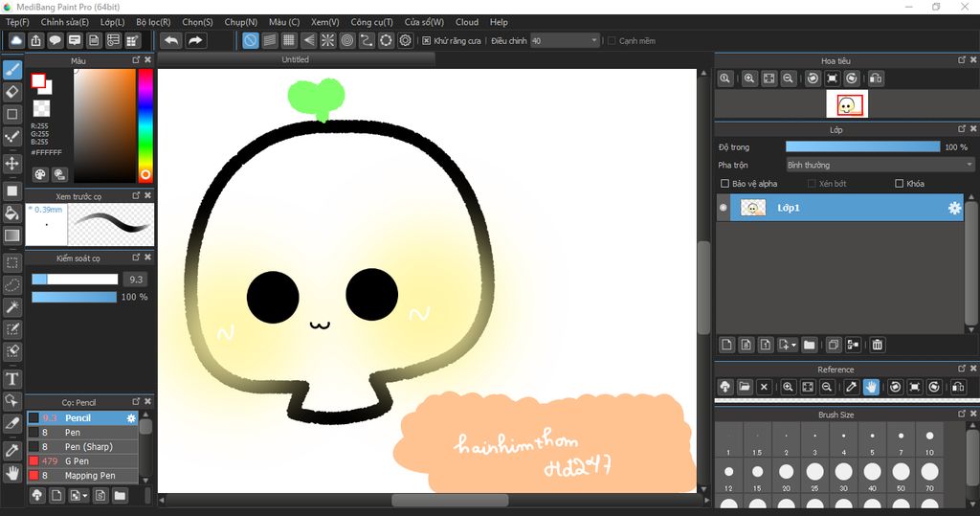Enable the radial snap guide
Viewport: 980px width, 516px height.
328,40
